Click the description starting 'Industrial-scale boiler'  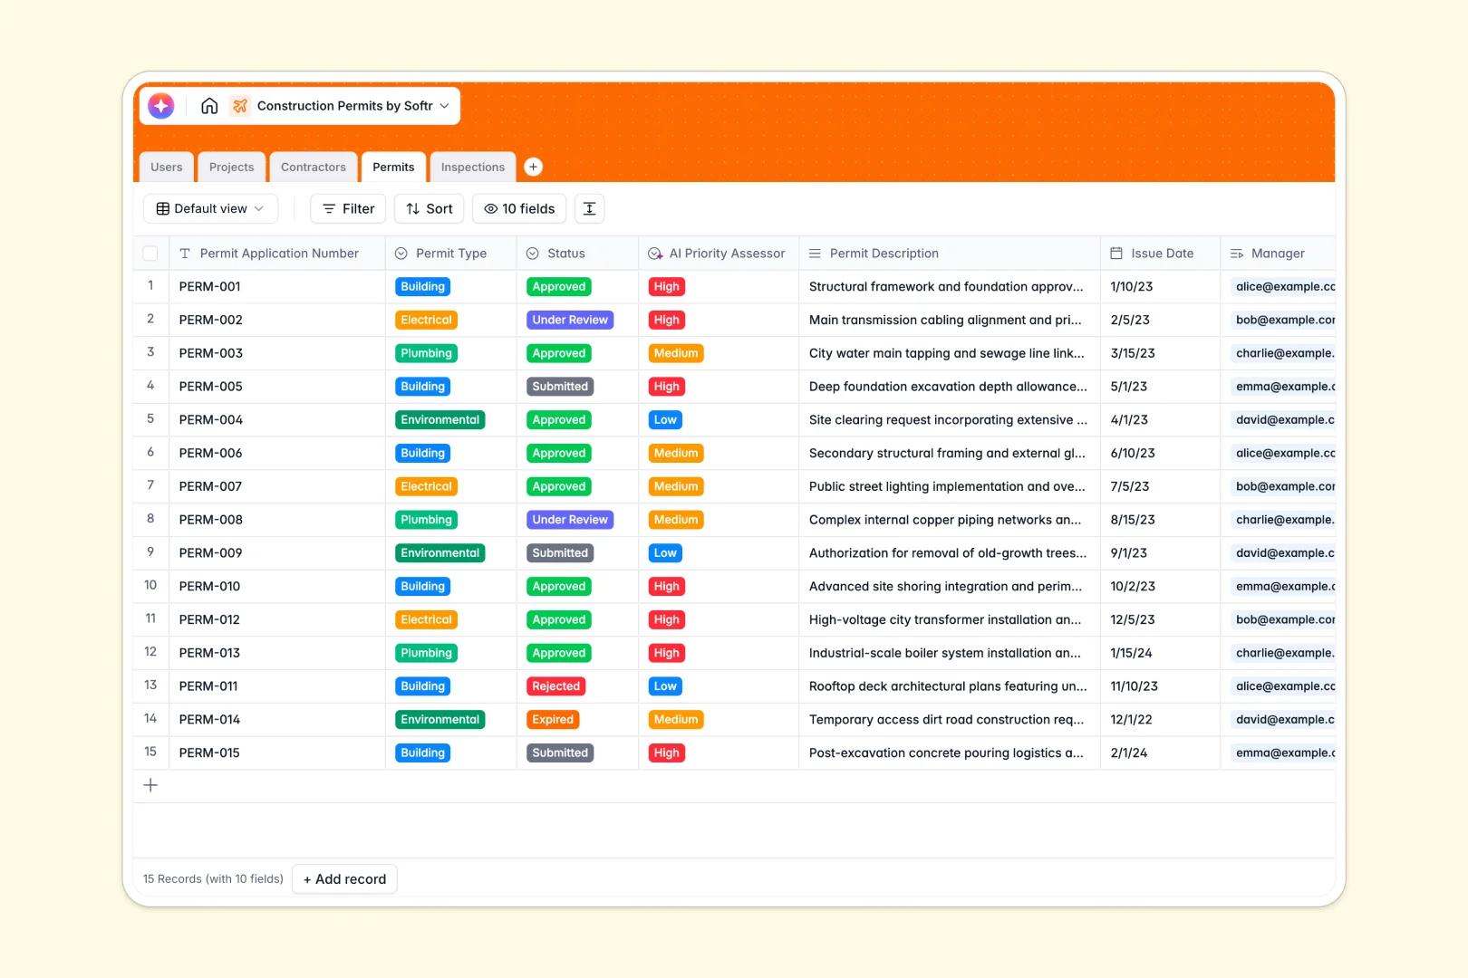tap(945, 653)
